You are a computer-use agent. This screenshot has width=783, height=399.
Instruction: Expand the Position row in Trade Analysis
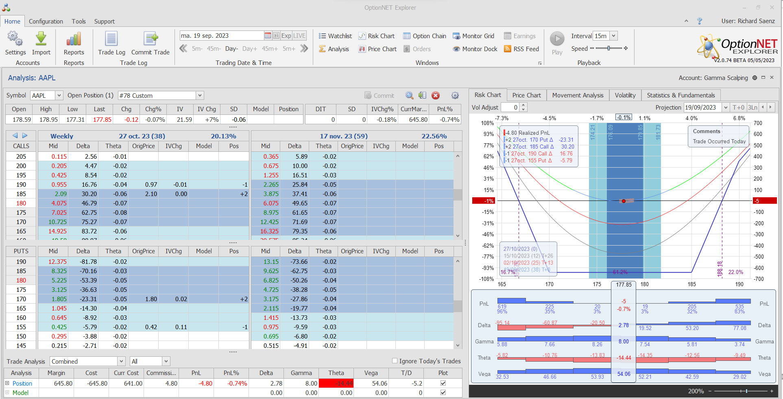click(x=7, y=383)
